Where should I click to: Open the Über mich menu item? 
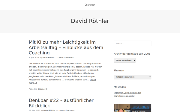[x=90, y=5]
